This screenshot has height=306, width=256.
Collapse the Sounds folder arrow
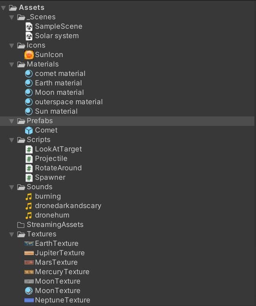pyautogui.click(x=12, y=187)
